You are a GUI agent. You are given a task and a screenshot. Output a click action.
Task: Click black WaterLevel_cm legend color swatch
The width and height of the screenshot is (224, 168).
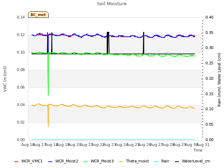177,162
